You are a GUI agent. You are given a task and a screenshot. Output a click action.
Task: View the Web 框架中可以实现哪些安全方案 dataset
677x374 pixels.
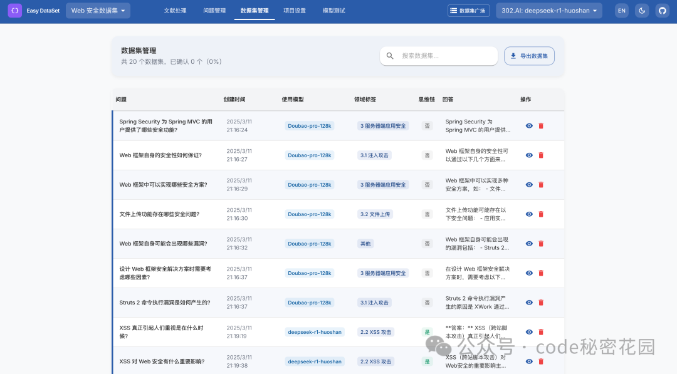pos(529,185)
